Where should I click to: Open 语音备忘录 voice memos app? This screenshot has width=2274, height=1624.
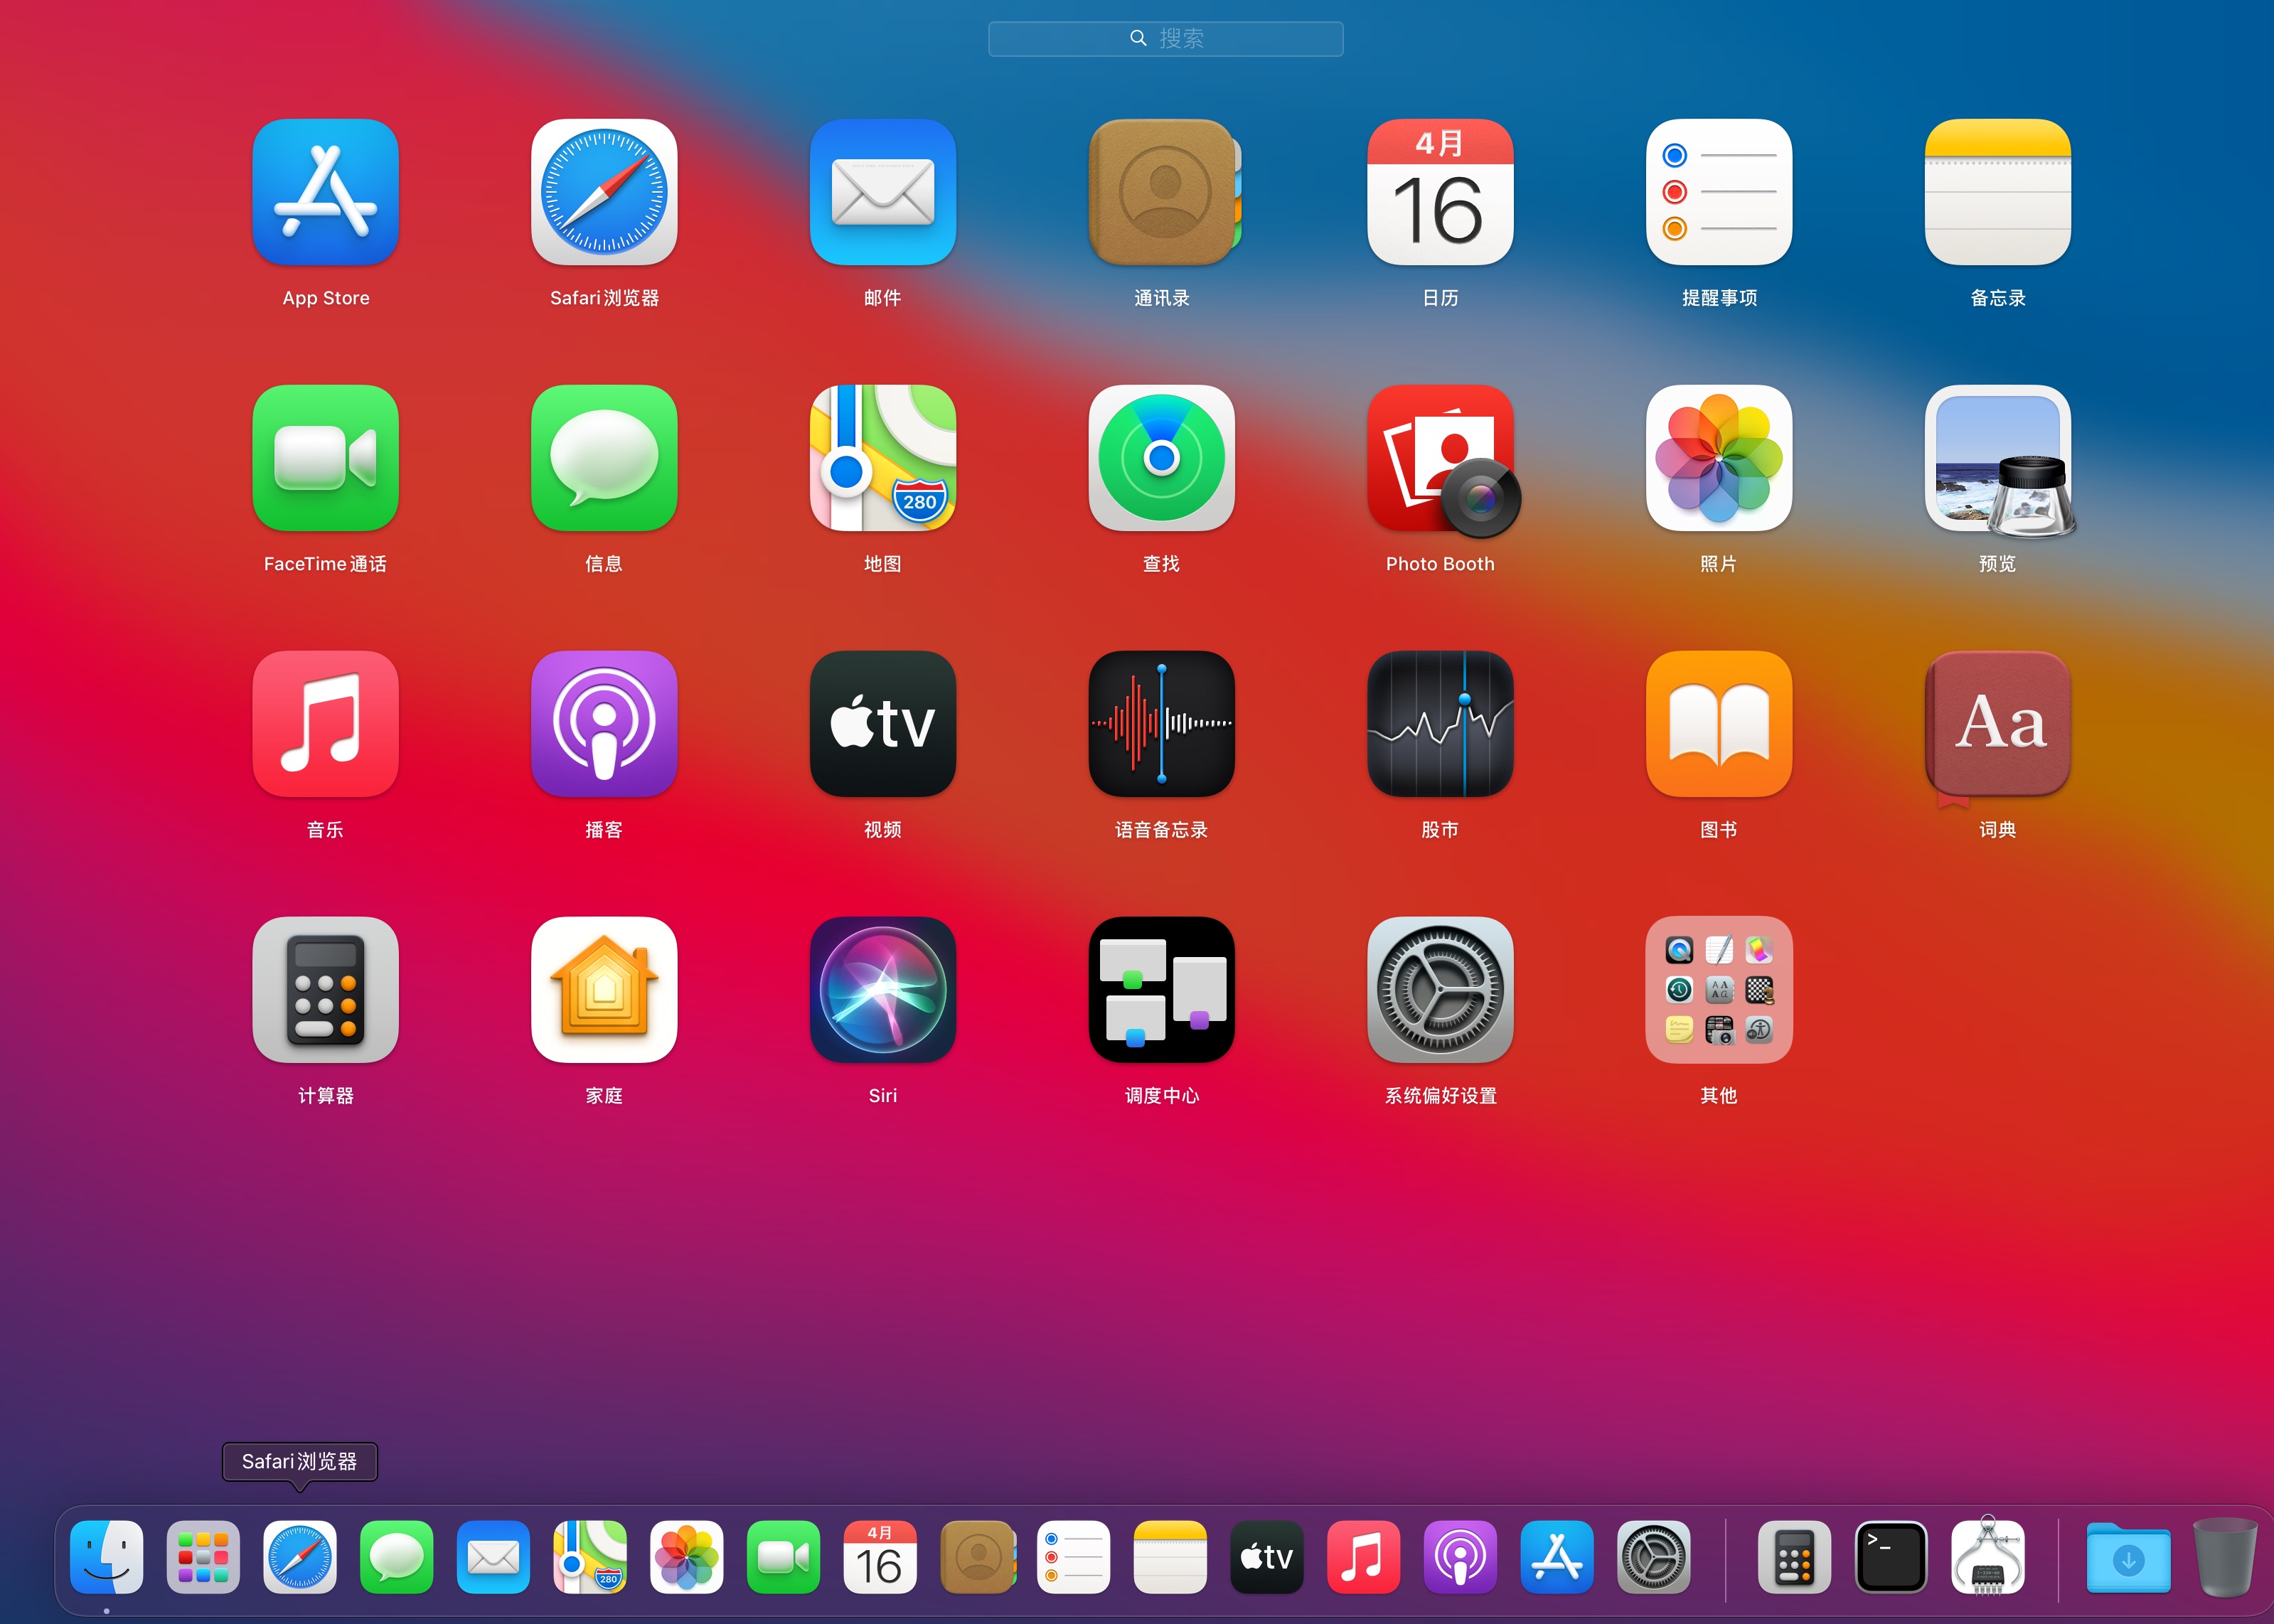point(1161,724)
